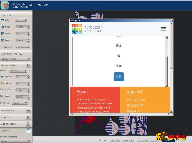The width and height of the screenshot is (192, 143).
Task: Click the 登录 login menu item
Action: 119,66
